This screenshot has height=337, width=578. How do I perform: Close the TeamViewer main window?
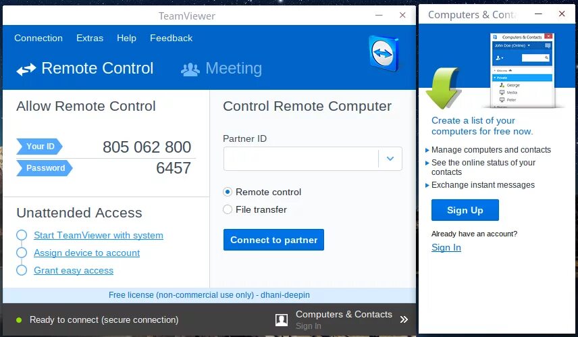point(402,15)
